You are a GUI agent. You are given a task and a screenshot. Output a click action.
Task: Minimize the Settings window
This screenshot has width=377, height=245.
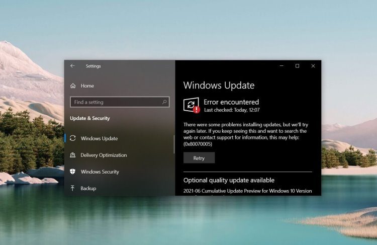(x=281, y=66)
